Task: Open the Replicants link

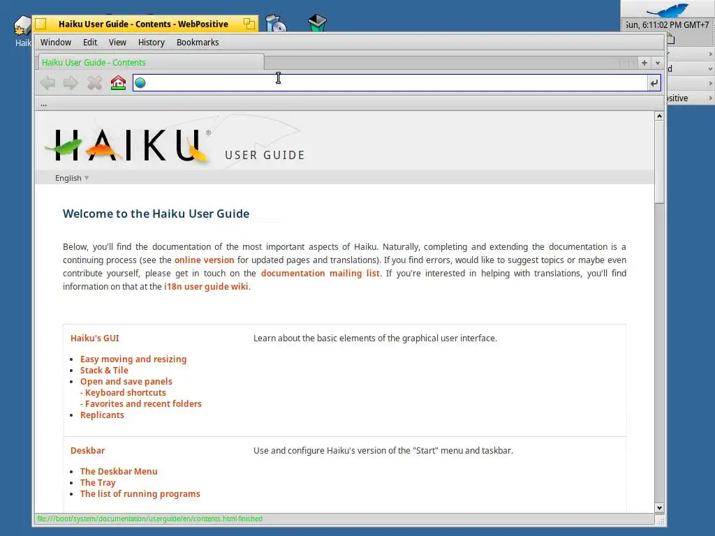Action: coord(102,415)
